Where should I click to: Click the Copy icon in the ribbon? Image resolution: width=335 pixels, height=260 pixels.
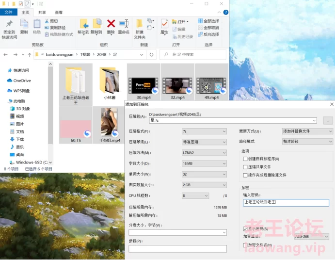point(24,24)
